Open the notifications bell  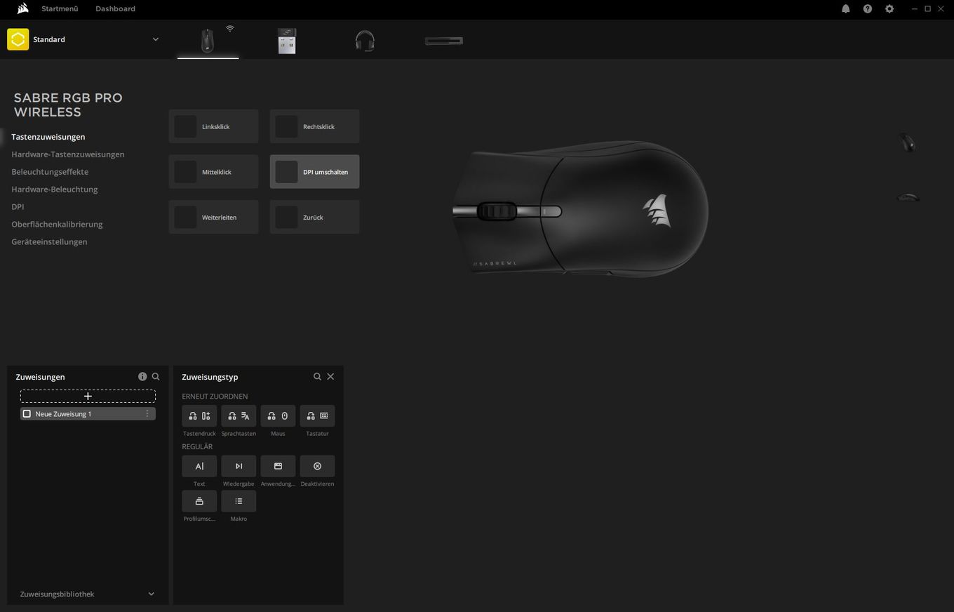pyautogui.click(x=846, y=8)
